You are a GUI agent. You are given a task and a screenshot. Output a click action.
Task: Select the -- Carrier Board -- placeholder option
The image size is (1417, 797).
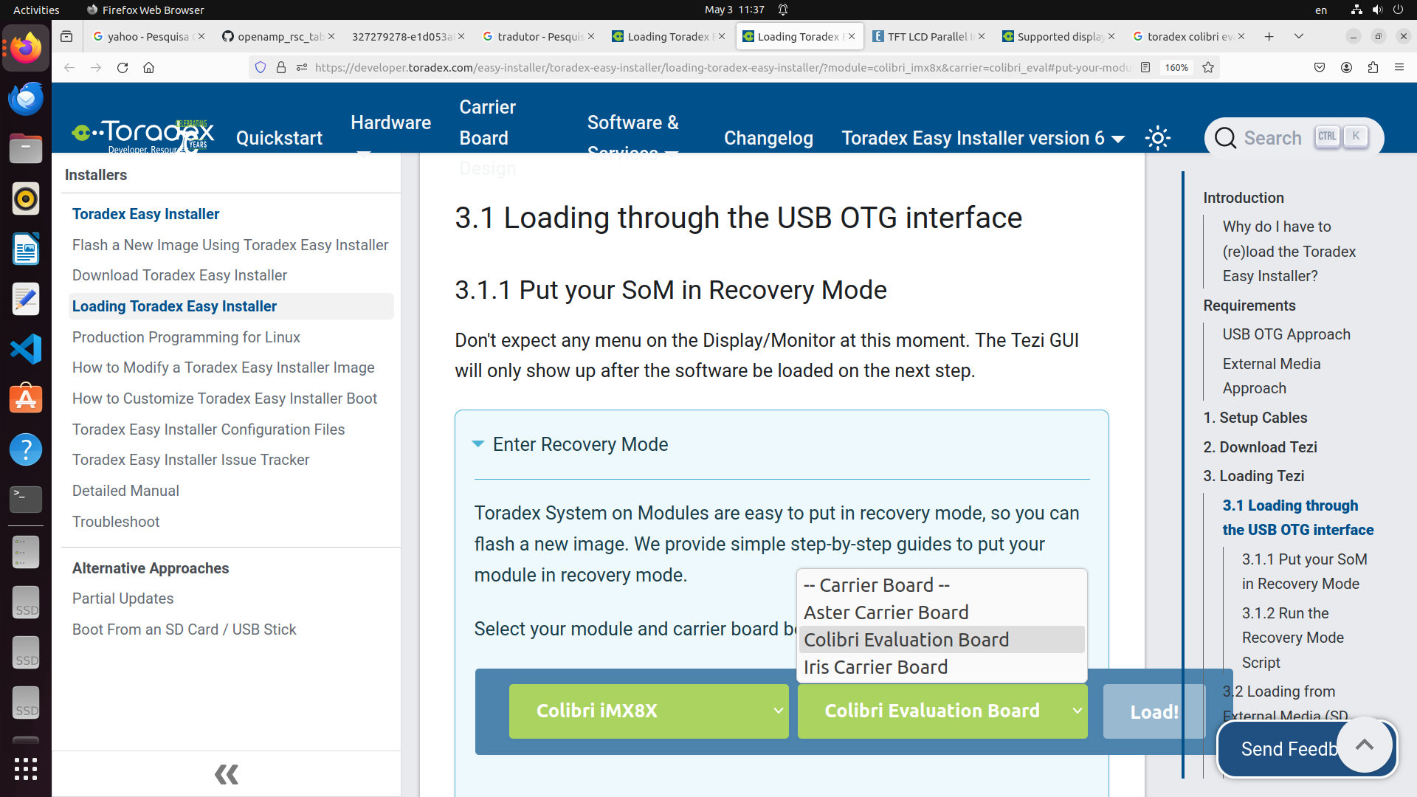pyautogui.click(x=942, y=585)
